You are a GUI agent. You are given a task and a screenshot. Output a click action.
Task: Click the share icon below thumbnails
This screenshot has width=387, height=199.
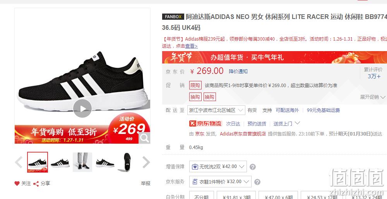click(x=36, y=184)
